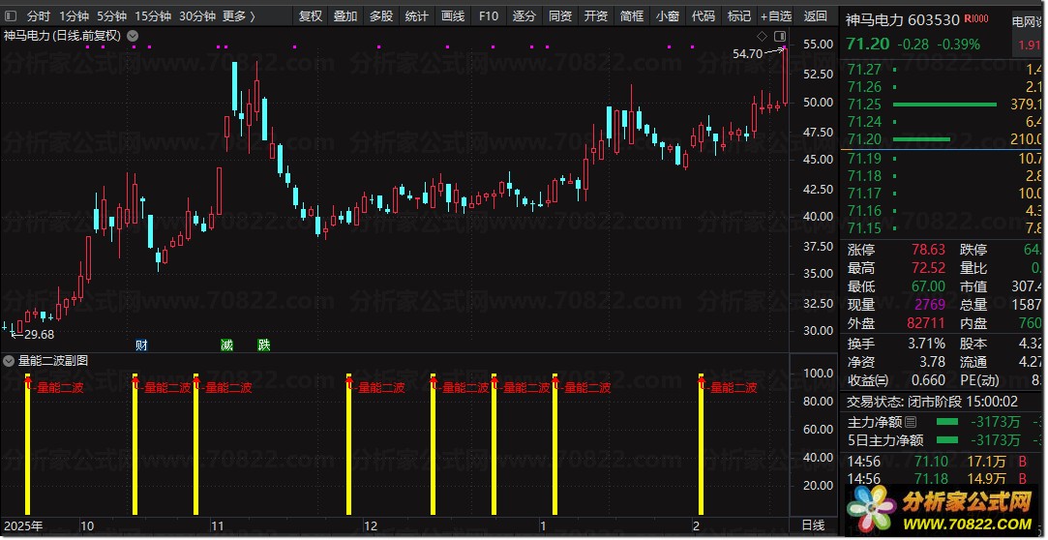This screenshot has width=1048, height=540.
Task: Select the 15分钟 period tab
Action: (x=152, y=16)
